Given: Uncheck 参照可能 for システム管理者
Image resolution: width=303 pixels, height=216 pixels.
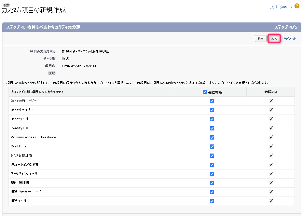Looking at the screenshot, I should coord(212,156).
